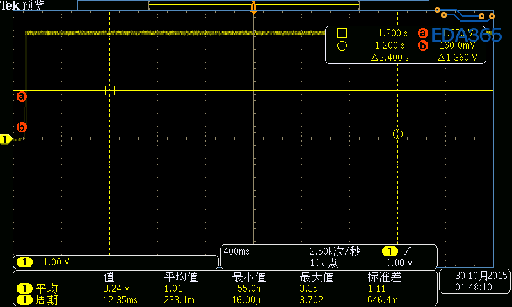The image size is (512, 307).
Task: Click the 3.702 period maximum value
Action: tap(312, 300)
